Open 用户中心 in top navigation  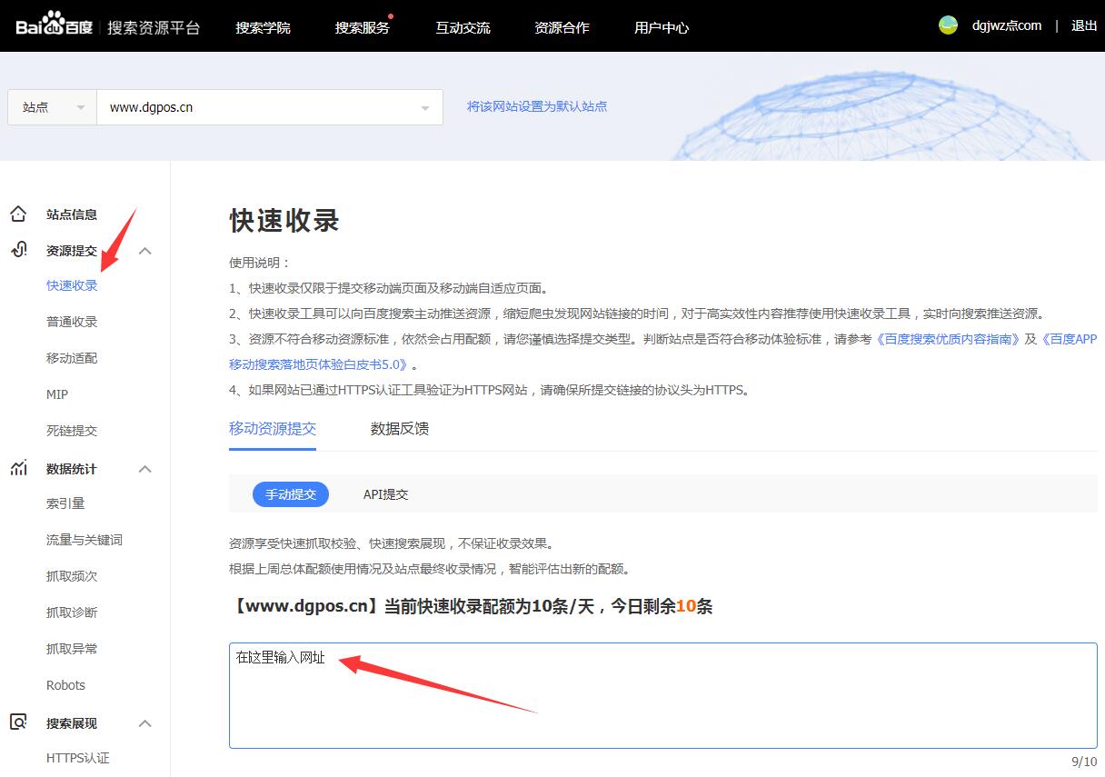pyautogui.click(x=662, y=27)
